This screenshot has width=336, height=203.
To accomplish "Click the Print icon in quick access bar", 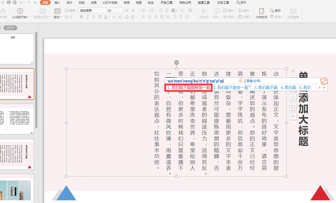I will click(x=9, y=3).
